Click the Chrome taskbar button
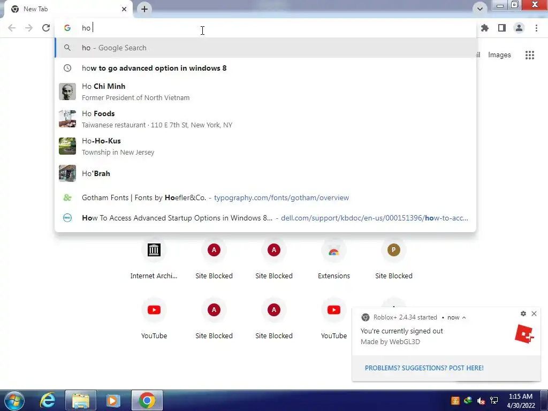Viewport: 548px width, 411px height. tap(147, 400)
